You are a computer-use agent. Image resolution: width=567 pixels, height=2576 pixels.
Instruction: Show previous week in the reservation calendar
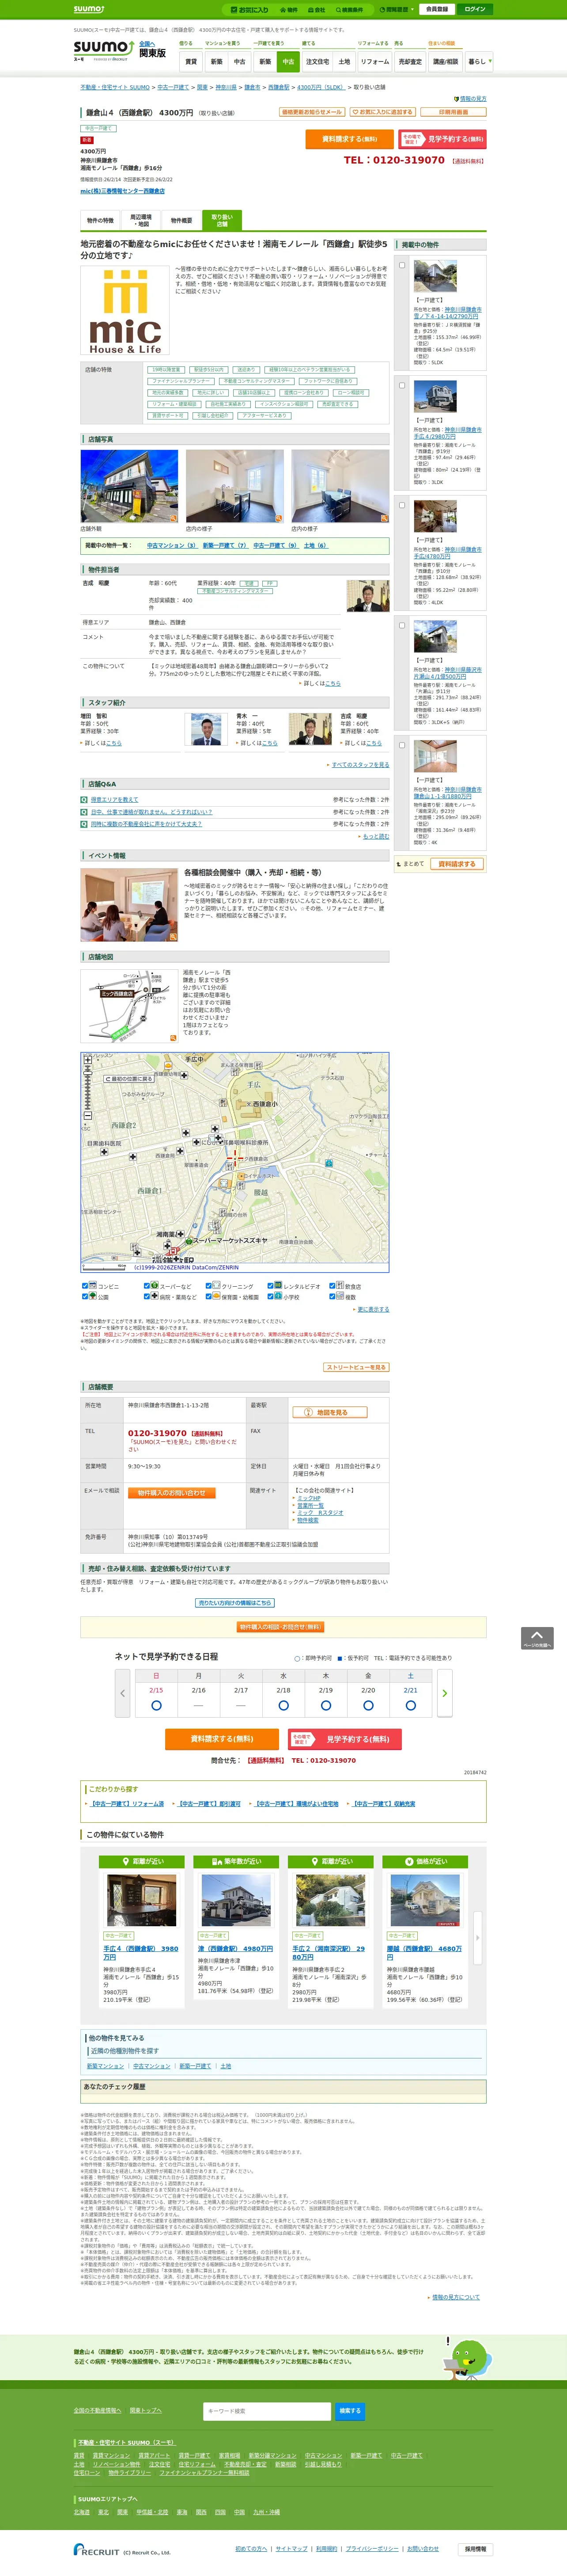(124, 1693)
